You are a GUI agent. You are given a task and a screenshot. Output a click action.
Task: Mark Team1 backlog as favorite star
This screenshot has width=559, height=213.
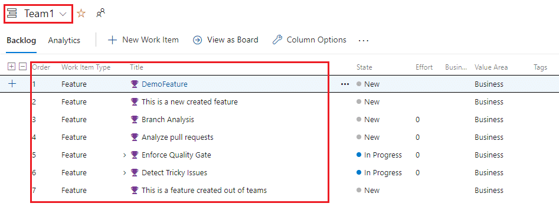tap(81, 14)
